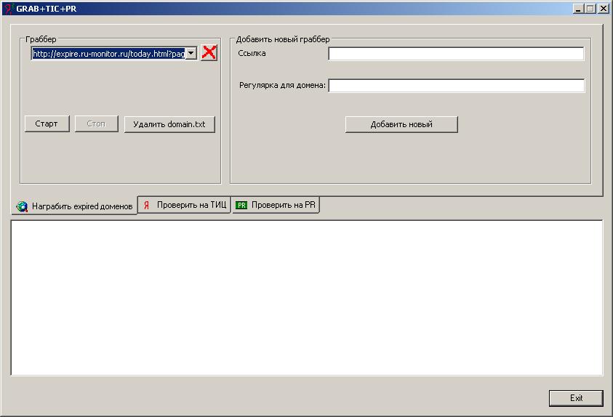Focus the Ссылка input field
Image resolution: width=613 pixels, height=417 pixels.
(x=456, y=54)
